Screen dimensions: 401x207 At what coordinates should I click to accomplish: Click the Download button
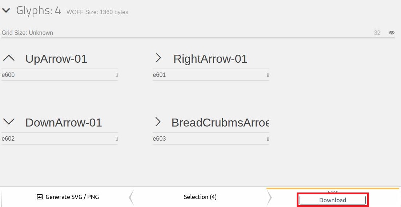coord(332,200)
